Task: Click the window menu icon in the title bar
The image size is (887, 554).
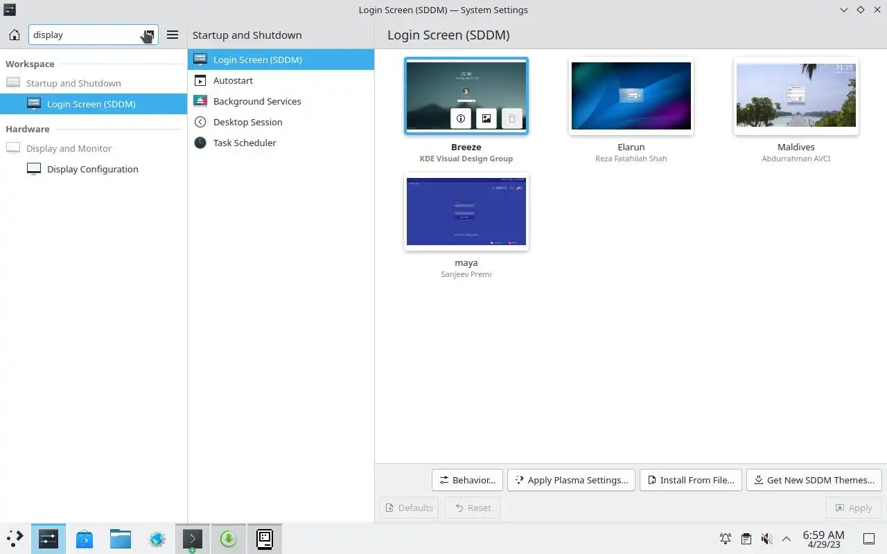Action: click(10, 10)
